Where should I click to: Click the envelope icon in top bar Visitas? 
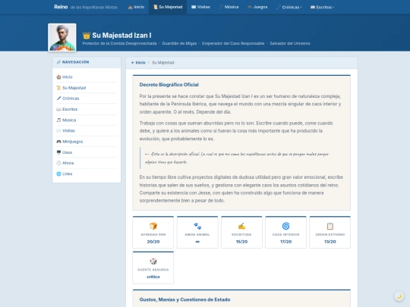(194, 7)
